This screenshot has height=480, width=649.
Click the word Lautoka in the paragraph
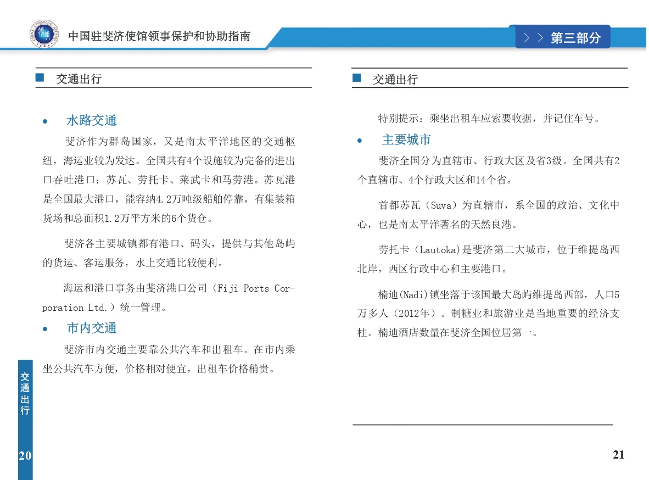point(438,250)
